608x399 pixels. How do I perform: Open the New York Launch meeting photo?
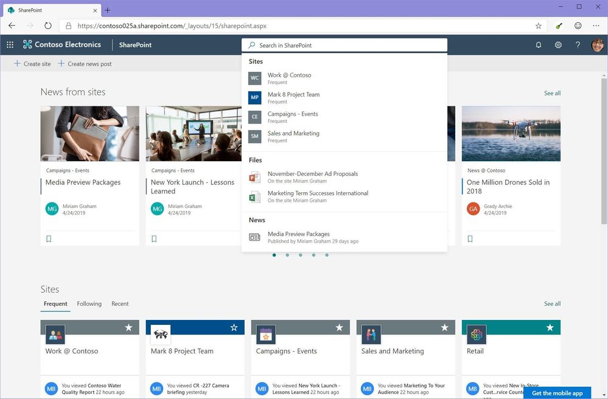pos(194,134)
